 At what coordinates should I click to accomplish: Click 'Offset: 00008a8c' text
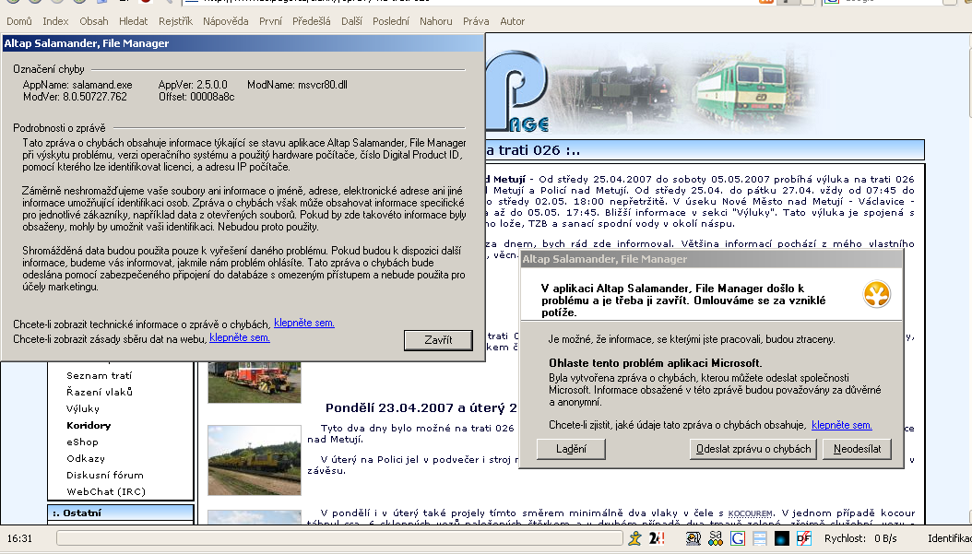click(196, 98)
